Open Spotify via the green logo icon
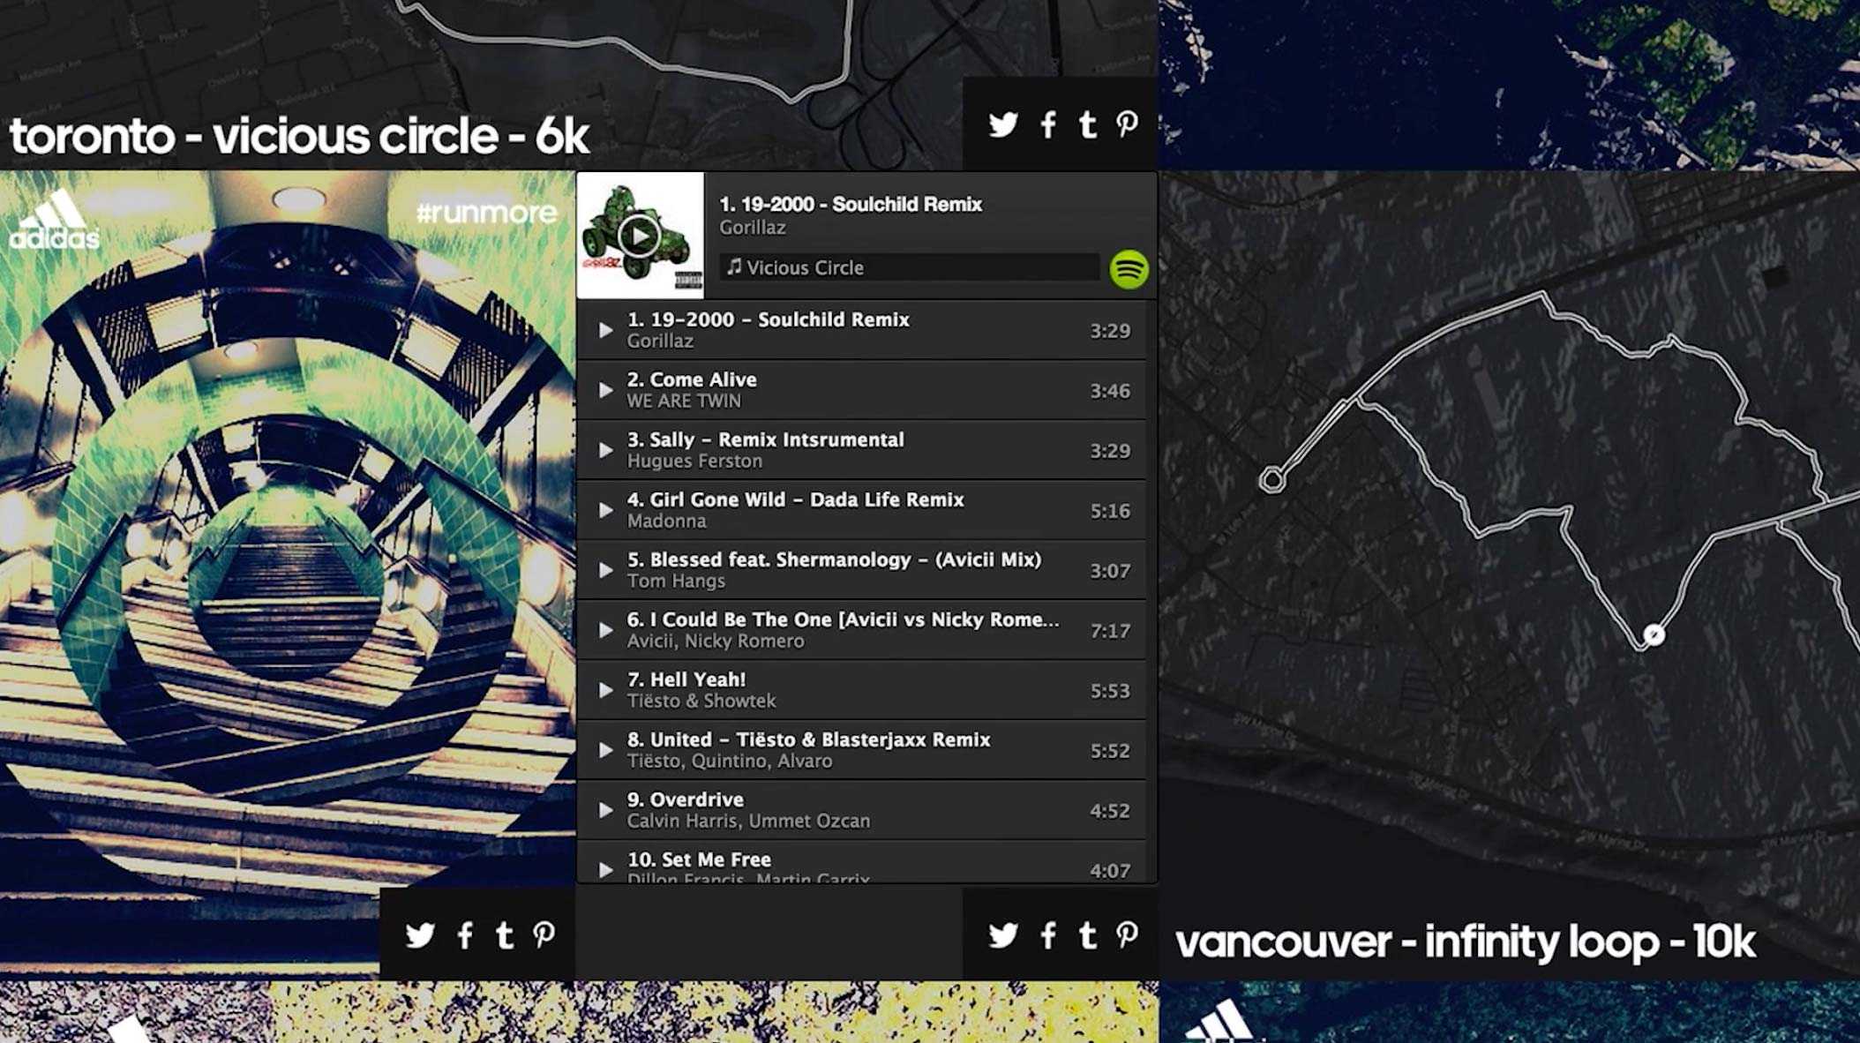This screenshot has height=1043, width=1860. pos(1129,268)
